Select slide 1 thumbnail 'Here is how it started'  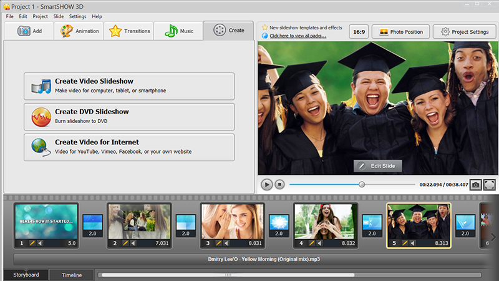46,222
